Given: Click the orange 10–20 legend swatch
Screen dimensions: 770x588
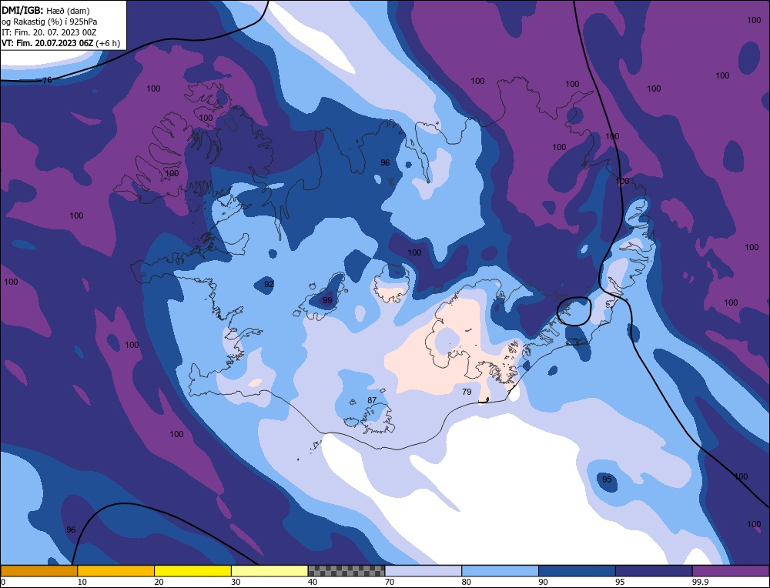Looking at the screenshot, I should [x=116, y=571].
